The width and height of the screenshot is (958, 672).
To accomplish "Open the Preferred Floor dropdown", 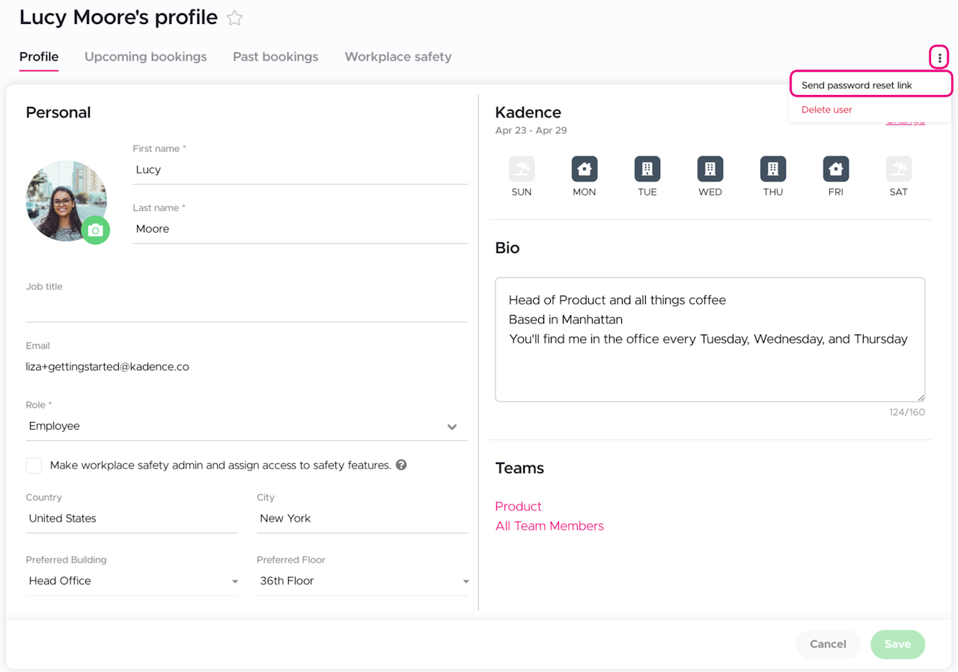I will (x=466, y=581).
